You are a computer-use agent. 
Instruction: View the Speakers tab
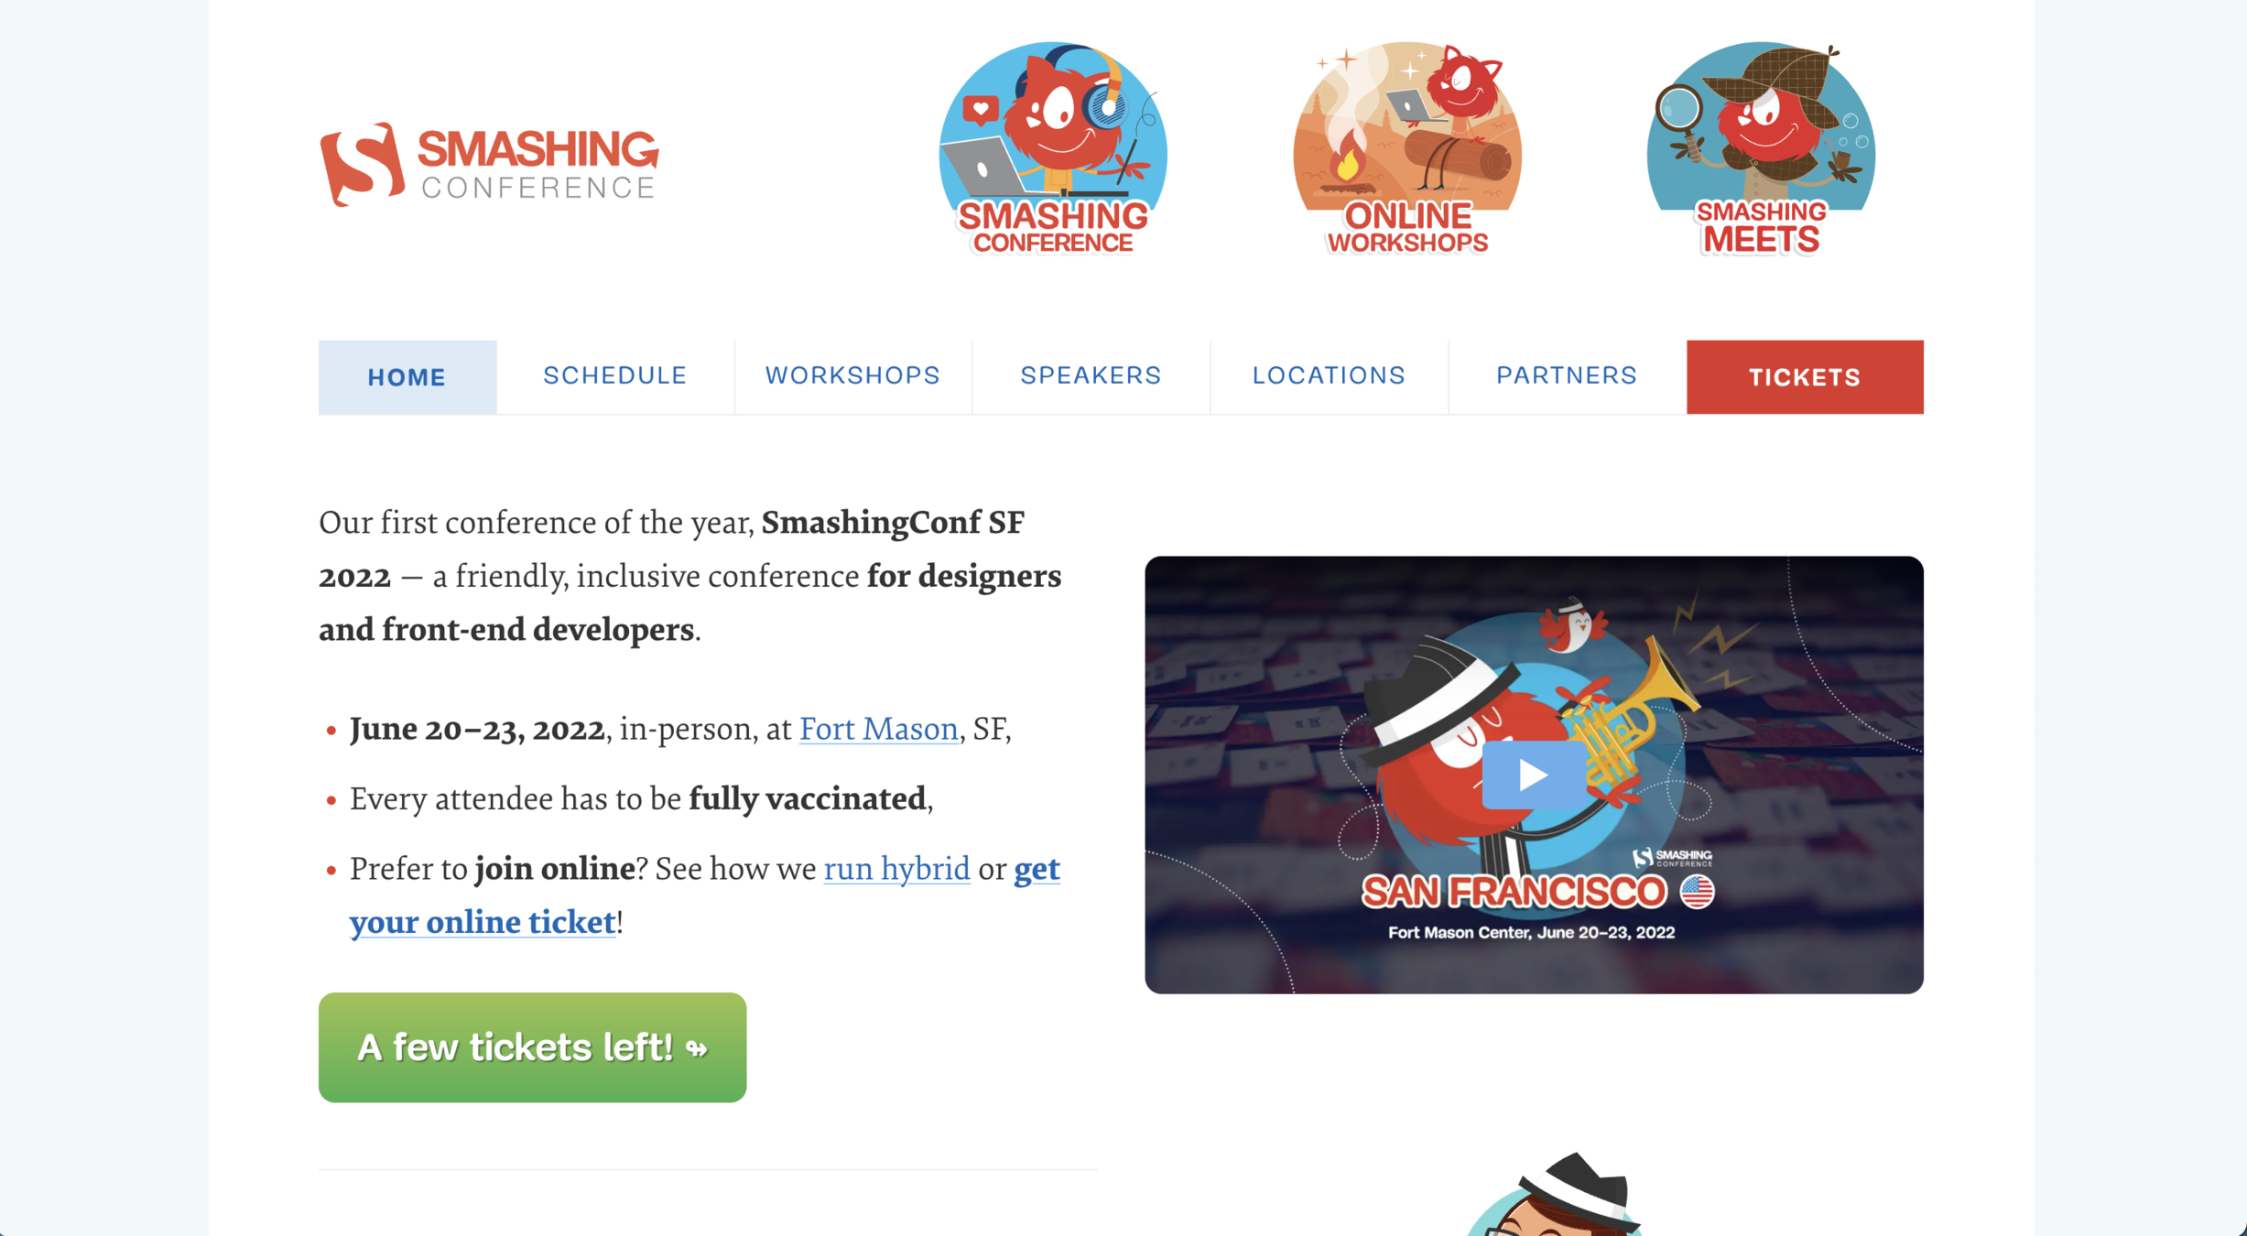tap(1091, 375)
